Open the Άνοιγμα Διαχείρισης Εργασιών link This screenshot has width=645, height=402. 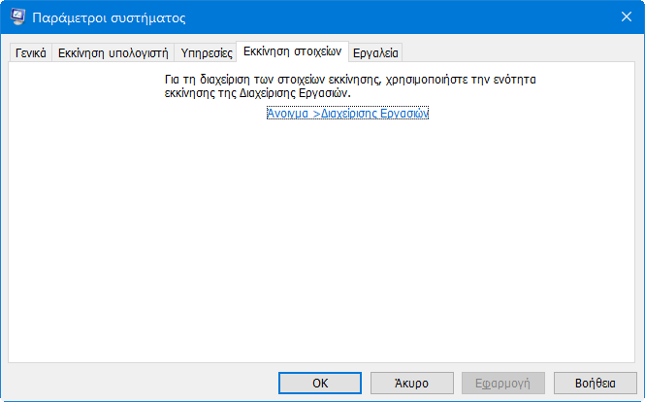tap(347, 113)
